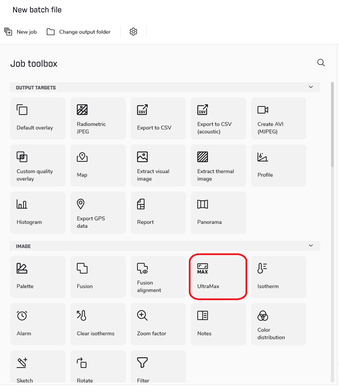339x391 pixels.
Task: Open batch settings gear icon
Action: [x=133, y=32]
